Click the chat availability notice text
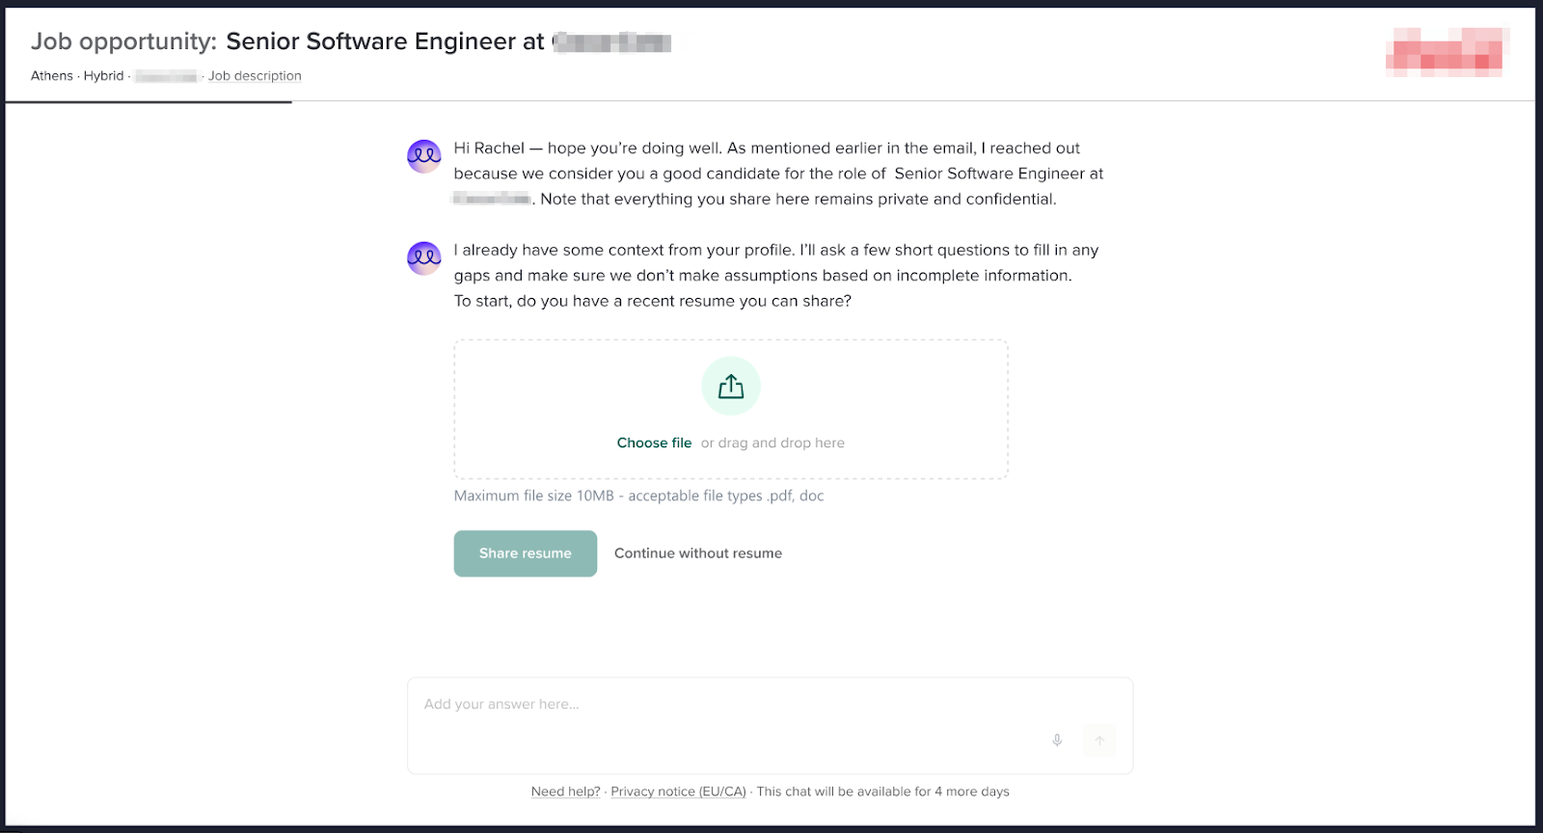This screenshot has width=1543, height=833. pyautogui.click(x=882, y=792)
